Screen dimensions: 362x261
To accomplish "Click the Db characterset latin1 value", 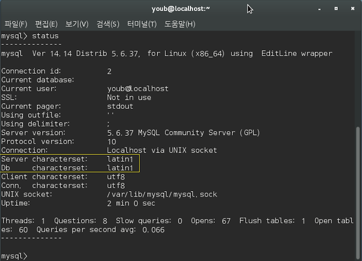I will (120, 168).
